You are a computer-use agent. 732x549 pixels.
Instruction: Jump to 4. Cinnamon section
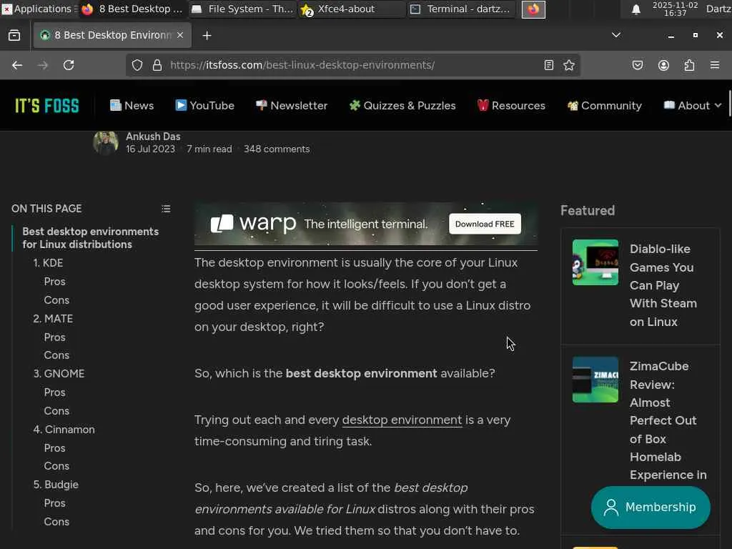pos(64,430)
